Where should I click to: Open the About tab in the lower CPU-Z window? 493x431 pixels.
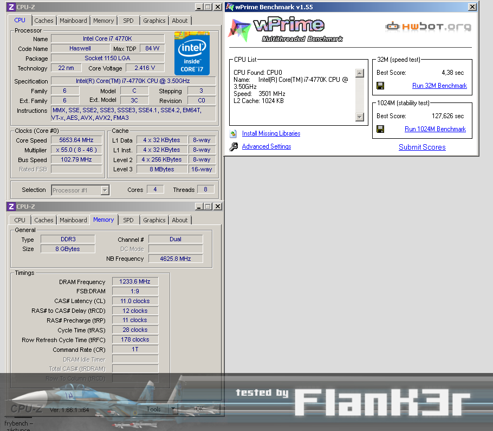pos(179,220)
